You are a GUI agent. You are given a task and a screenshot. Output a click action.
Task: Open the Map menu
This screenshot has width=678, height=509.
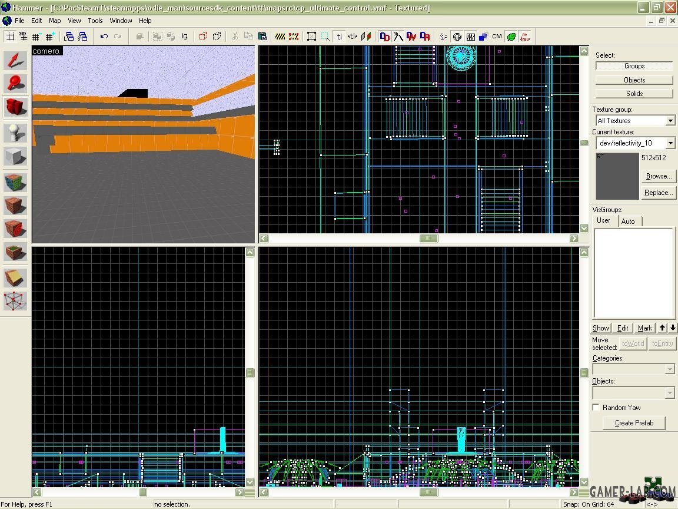pyautogui.click(x=55, y=21)
